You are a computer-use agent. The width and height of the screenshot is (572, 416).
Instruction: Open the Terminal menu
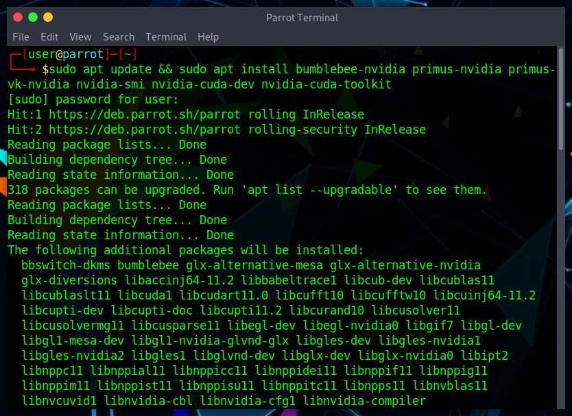pyautogui.click(x=166, y=37)
